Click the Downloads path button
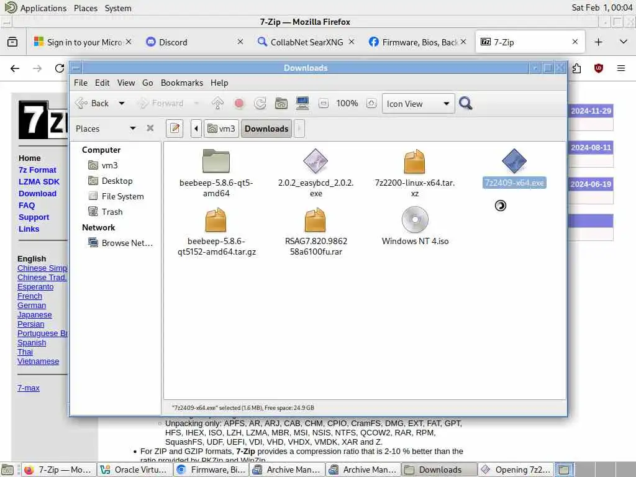This screenshot has width=636, height=477. [266, 129]
